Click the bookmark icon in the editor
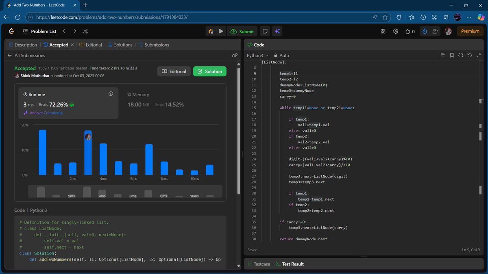Image resolution: width=488 pixels, height=274 pixels. (452, 55)
